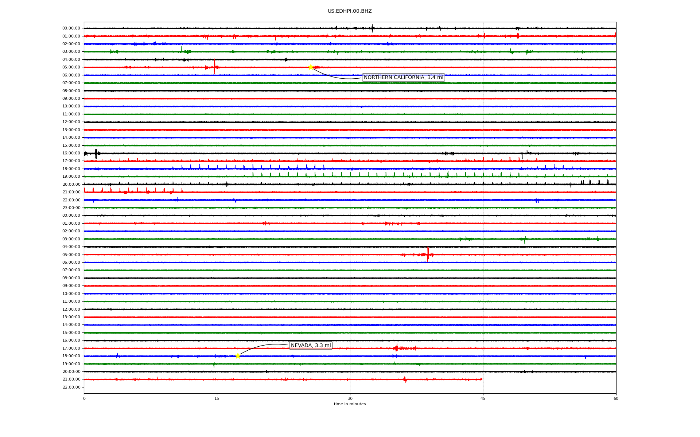Click the yellow star on Northern California event

point(311,67)
